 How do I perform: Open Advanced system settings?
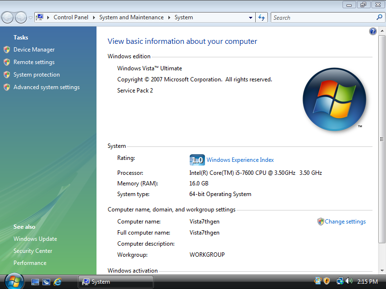click(46, 87)
